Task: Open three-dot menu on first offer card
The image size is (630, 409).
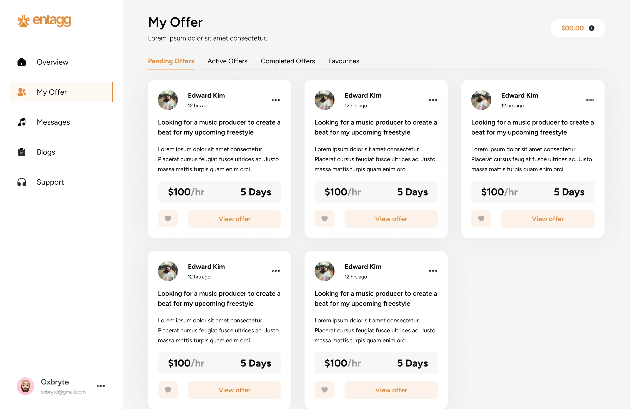Action: (x=276, y=100)
